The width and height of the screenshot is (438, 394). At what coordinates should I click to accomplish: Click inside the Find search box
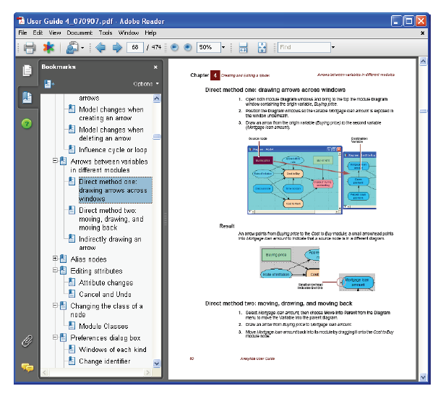coord(304,47)
